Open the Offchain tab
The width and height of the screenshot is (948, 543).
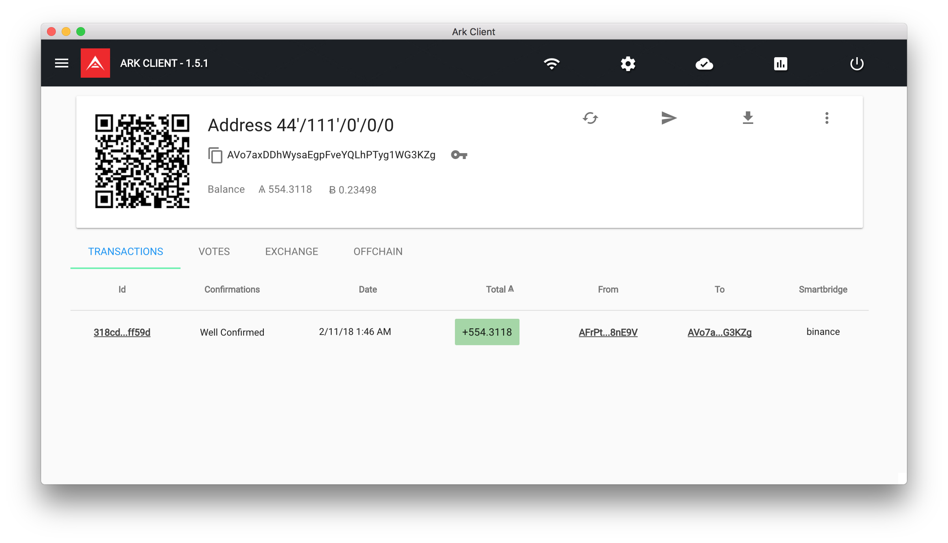point(378,251)
